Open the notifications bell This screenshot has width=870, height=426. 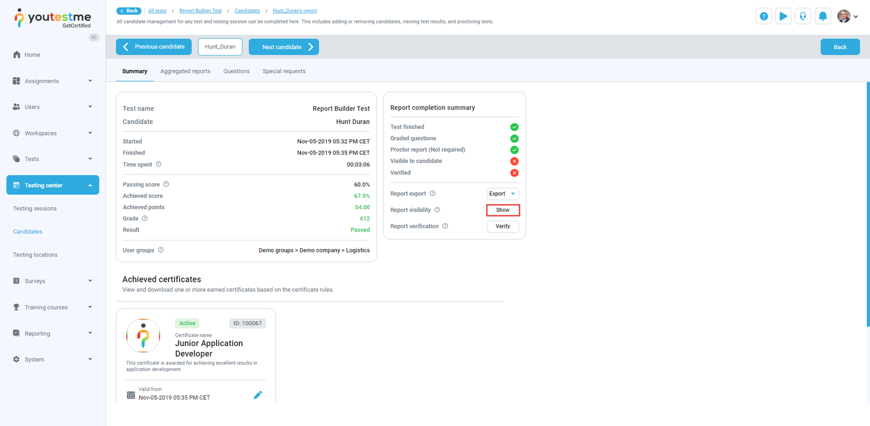pyautogui.click(x=823, y=16)
